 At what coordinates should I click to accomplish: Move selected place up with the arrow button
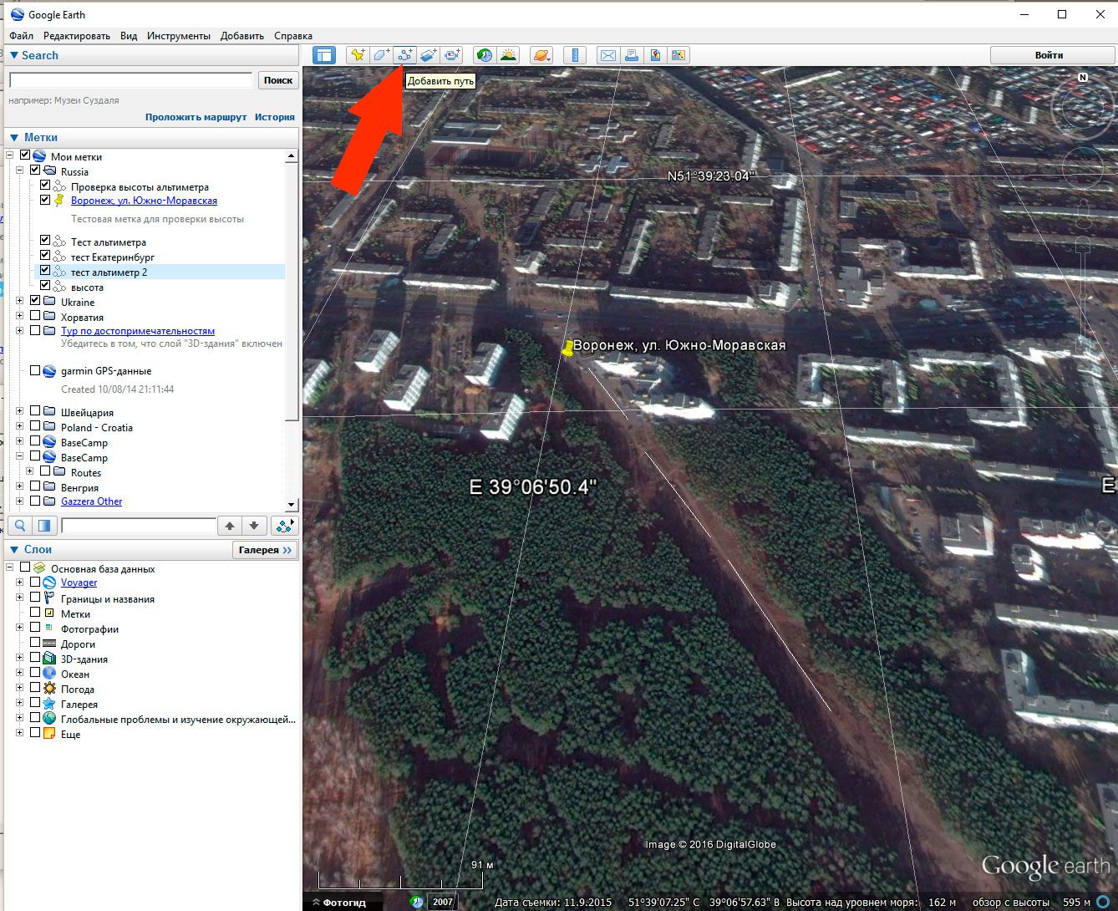coord(230,526)
